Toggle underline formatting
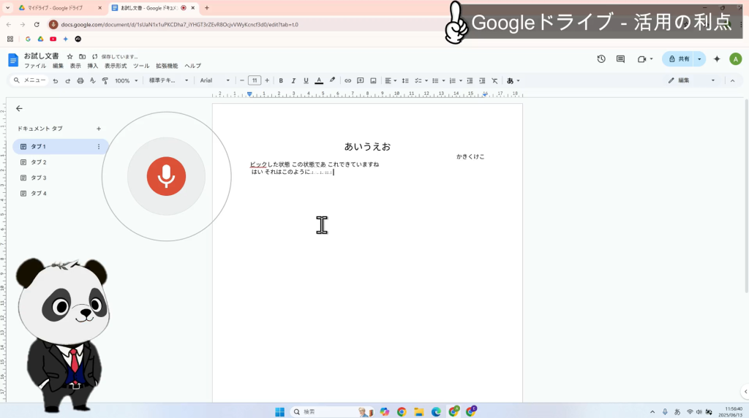The image size is (749, 418). click(306, 80)
